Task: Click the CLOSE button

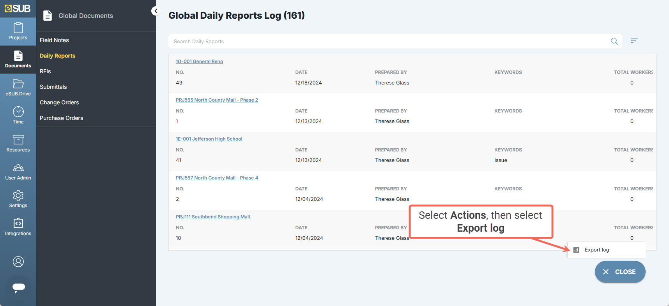Action: tap(620, 272)
